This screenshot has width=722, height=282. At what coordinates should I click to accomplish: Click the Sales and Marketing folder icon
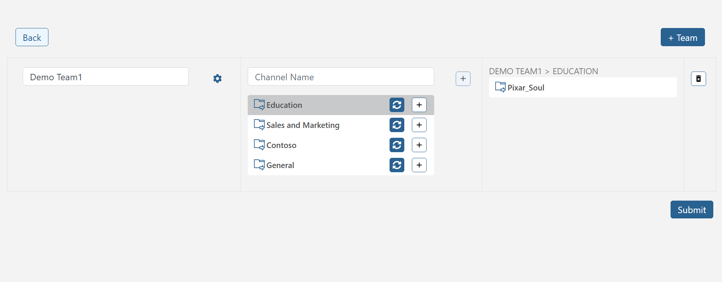(259, 125)
